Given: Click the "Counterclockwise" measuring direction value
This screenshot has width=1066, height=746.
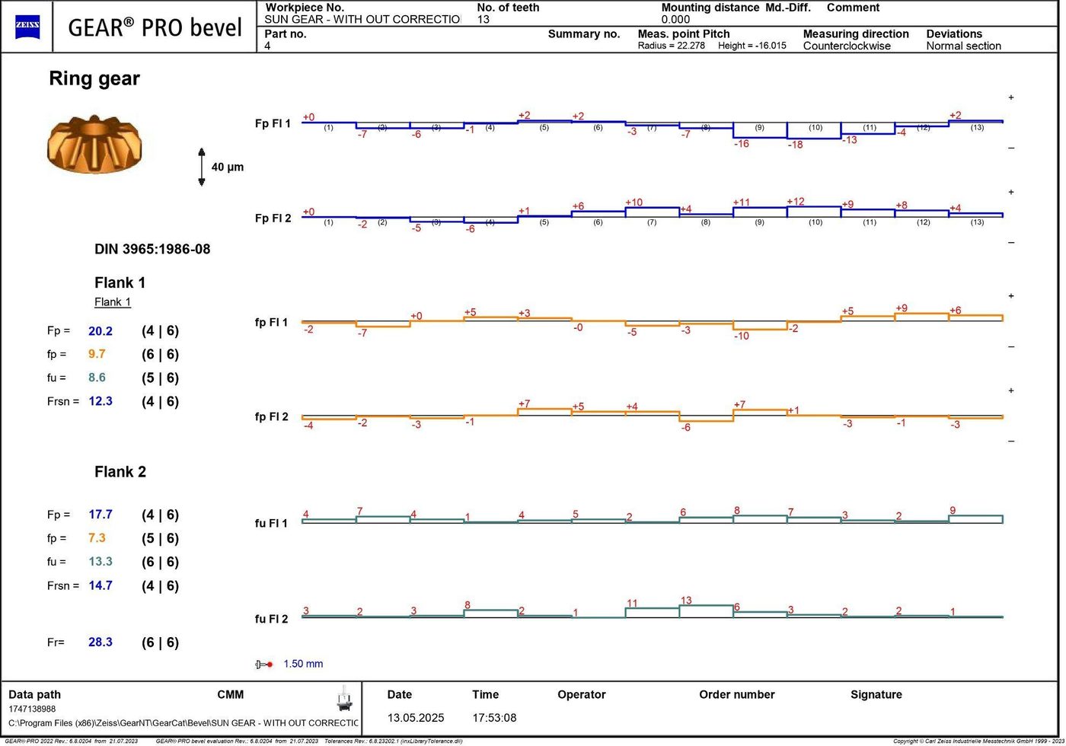Looking at the screenshot, I should [x=847, y=46].
